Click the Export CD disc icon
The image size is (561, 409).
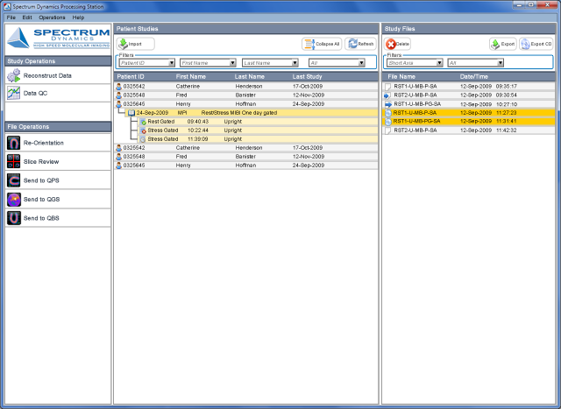(525, 44)
